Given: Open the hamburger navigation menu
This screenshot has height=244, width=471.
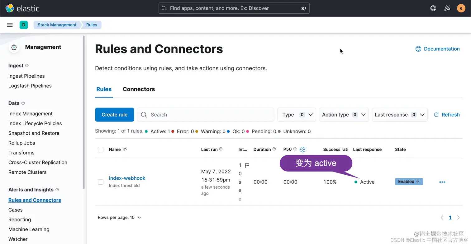Looking at the screenshot, I should tap(10, 25).
